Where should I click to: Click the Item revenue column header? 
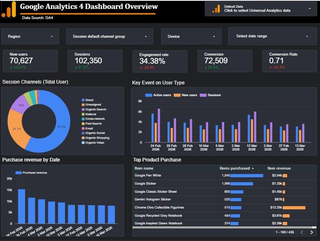point(279,168)
